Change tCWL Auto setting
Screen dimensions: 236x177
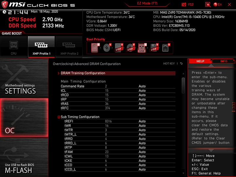[x=142, y=156]
